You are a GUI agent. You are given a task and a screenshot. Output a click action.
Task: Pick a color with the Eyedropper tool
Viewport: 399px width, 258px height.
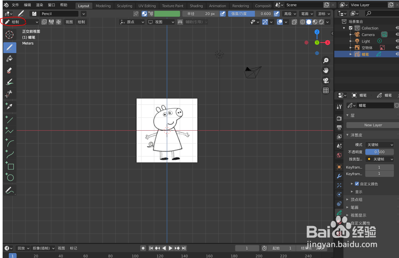coord(9,106)
